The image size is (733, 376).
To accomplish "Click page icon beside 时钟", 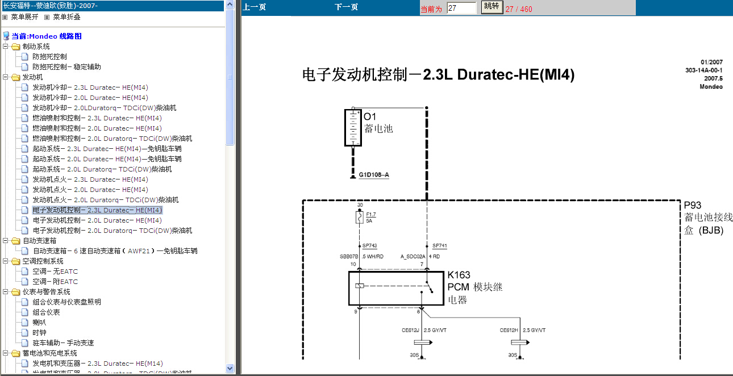I will 25,333.
